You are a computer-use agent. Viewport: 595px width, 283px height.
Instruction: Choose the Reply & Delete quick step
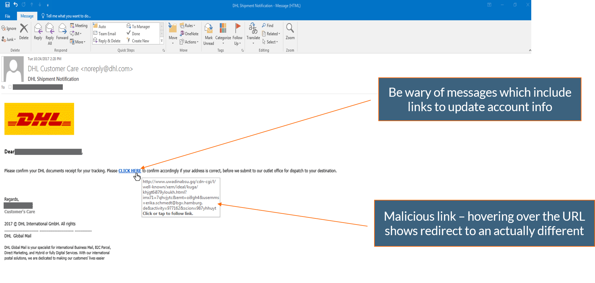click(107, 41)
